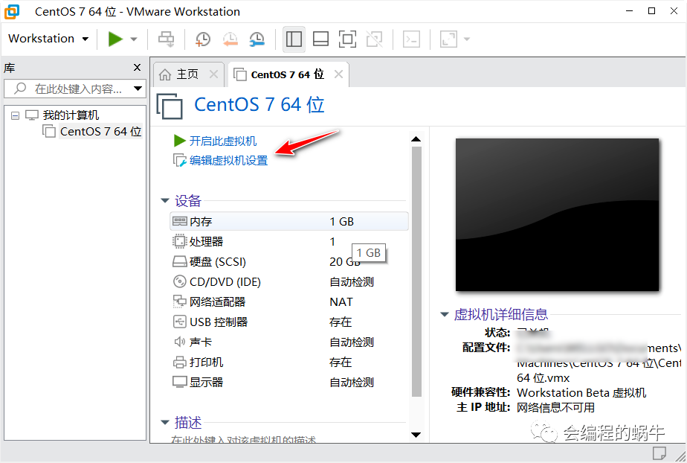This screenshot has height=463, width=687.
Task: Open the library search filter dropdown
Action: click(x=138, y=89)
